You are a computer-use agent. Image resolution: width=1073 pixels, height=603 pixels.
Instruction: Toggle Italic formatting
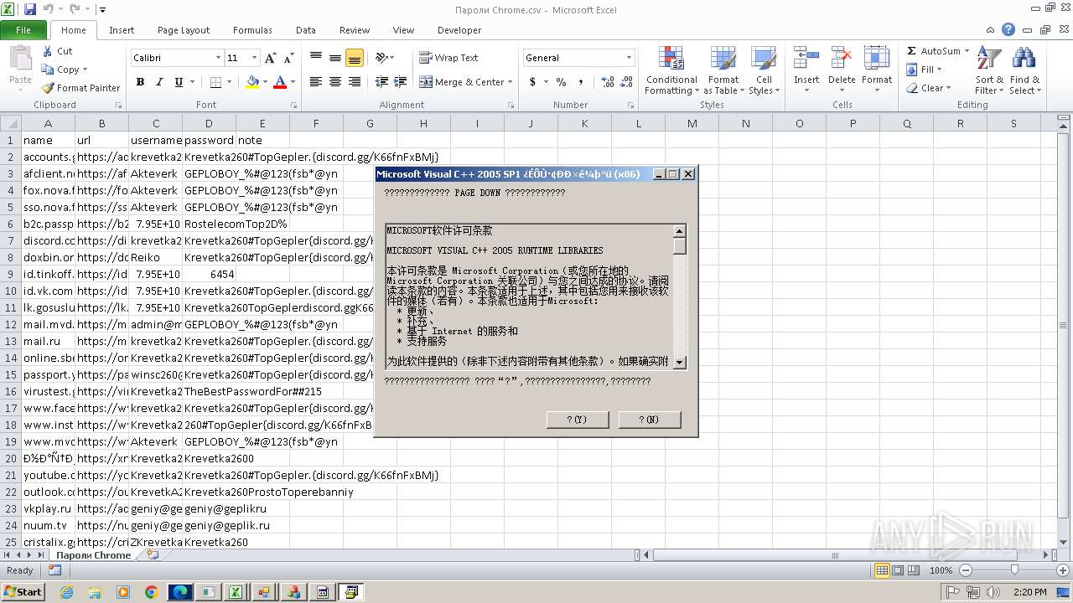pos(159,82)
